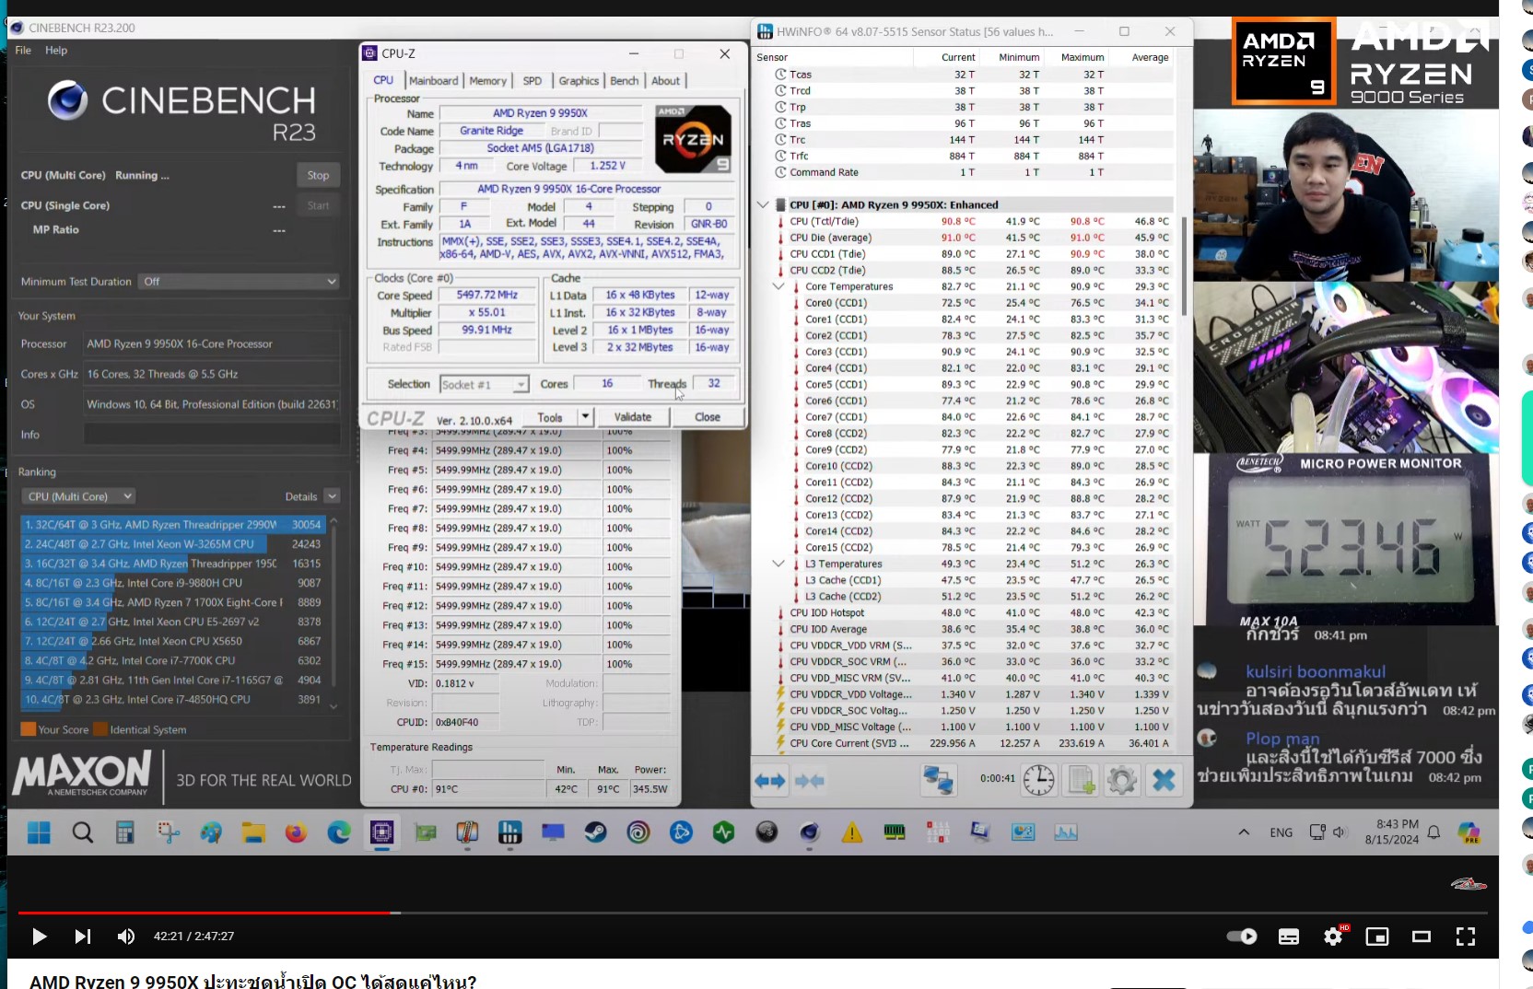Viewport: 1533px width, 989px height.
Task: Click the Validate button in CPU-Z
Action: pos(633,417)
